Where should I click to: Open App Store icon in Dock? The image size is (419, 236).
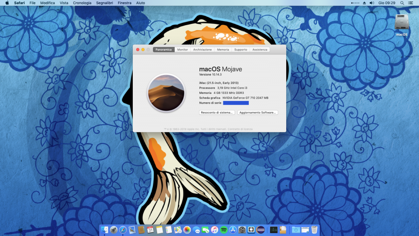pos(233,230)
